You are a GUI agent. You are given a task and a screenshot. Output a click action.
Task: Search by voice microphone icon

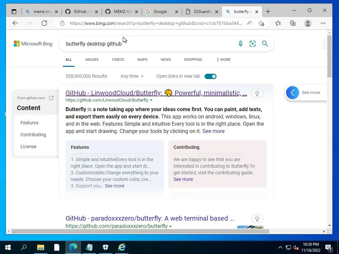241,44
